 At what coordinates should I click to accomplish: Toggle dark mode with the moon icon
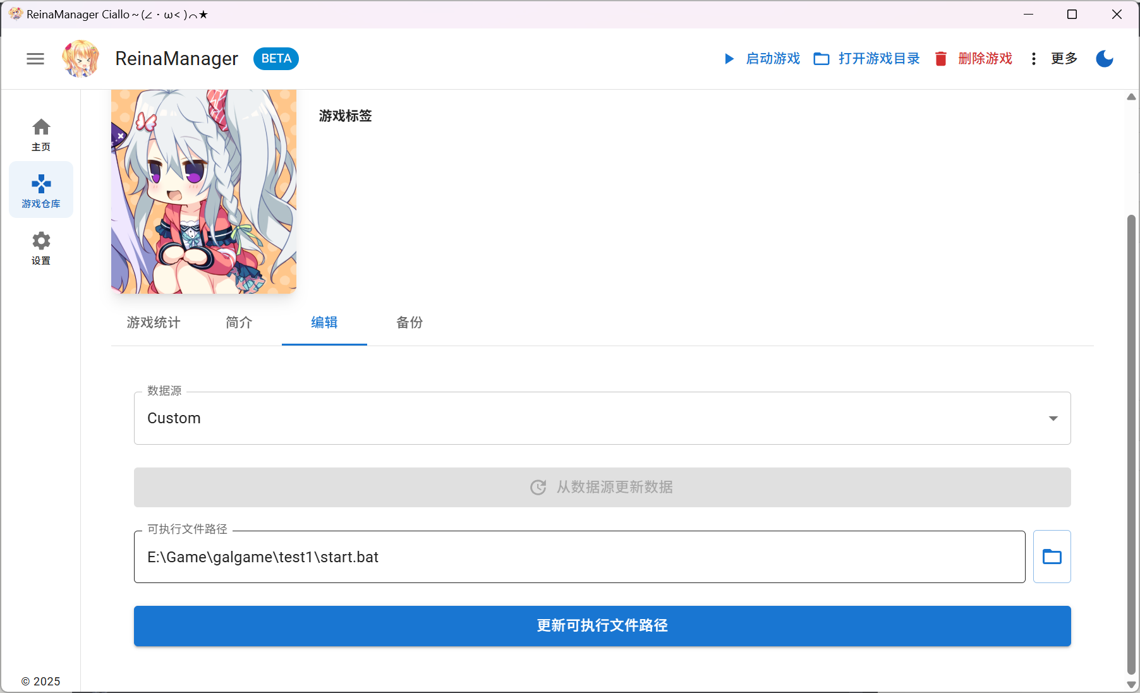[x=1105, y=59]
